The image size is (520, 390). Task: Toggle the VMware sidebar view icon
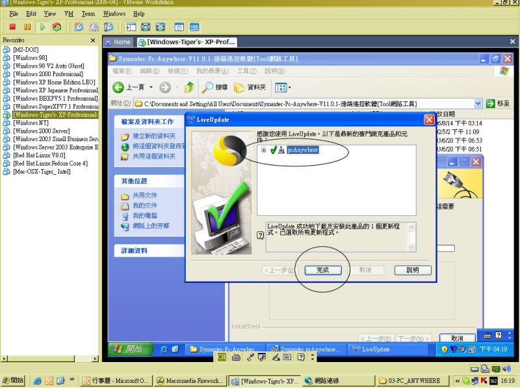click(131, 27)
